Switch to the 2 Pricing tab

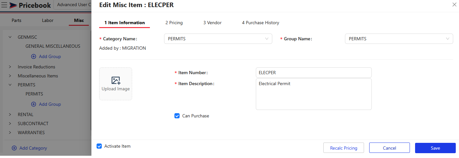click(174, 23)
